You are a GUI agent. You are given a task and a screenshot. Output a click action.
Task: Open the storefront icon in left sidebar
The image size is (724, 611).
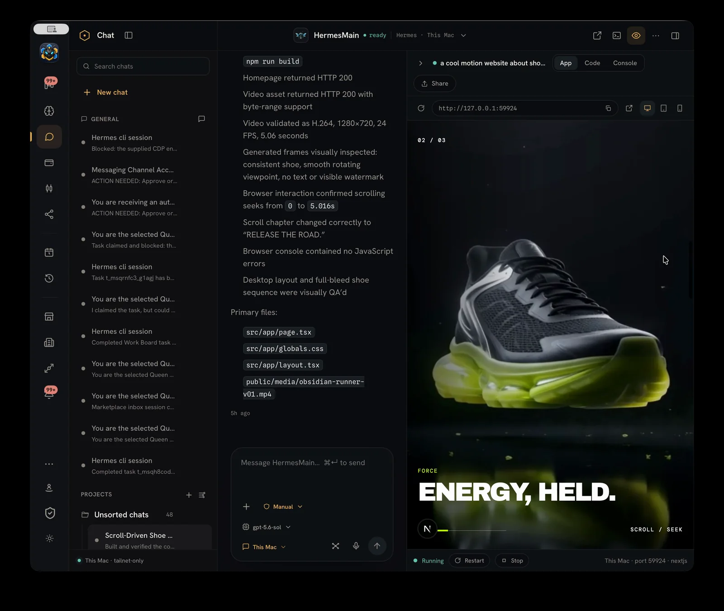coord(49,316)
